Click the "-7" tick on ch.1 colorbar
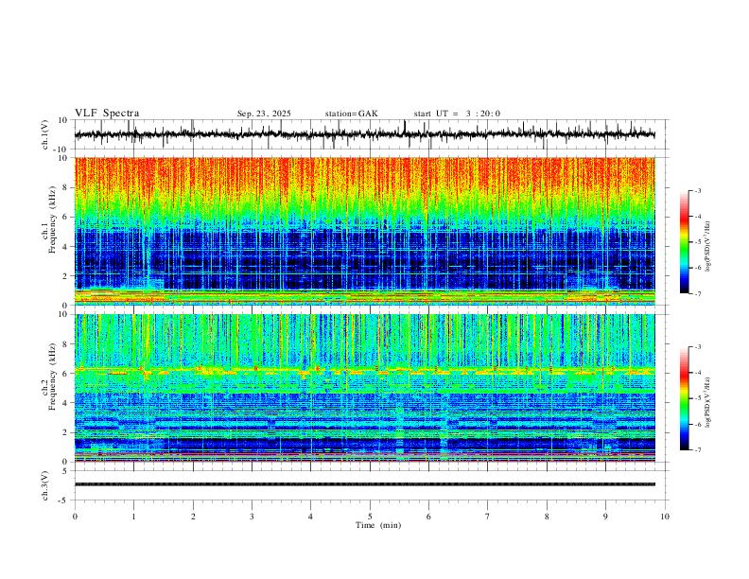This screenshot has width=749, height=579. point(697,294)
